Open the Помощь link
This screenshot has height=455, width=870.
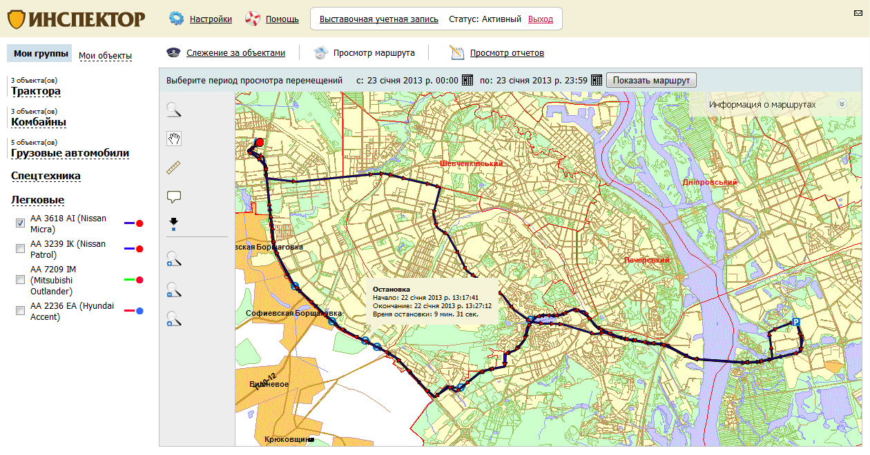tap(282, 19)
